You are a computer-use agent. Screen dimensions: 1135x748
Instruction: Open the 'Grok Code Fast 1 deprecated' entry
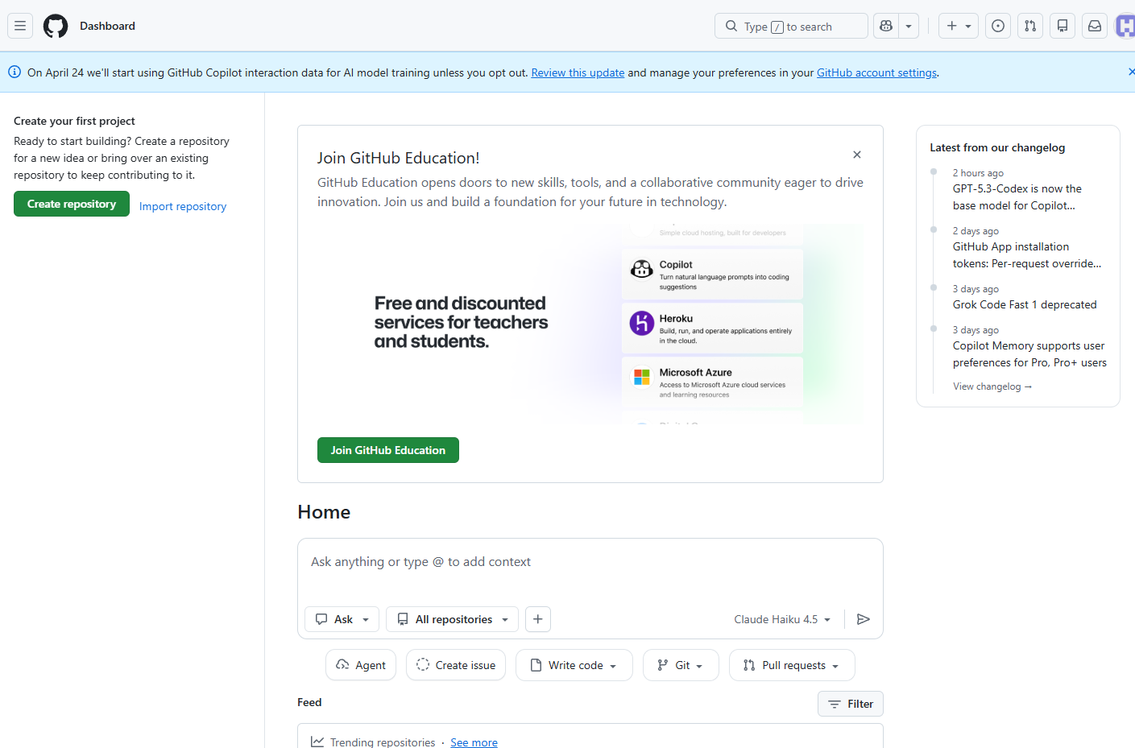tap(1025, 304)
